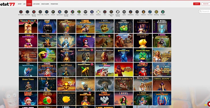This screenshot has width=210, height=108.
Task: Filter by NetEnt provider
Action: click(79, 12)
